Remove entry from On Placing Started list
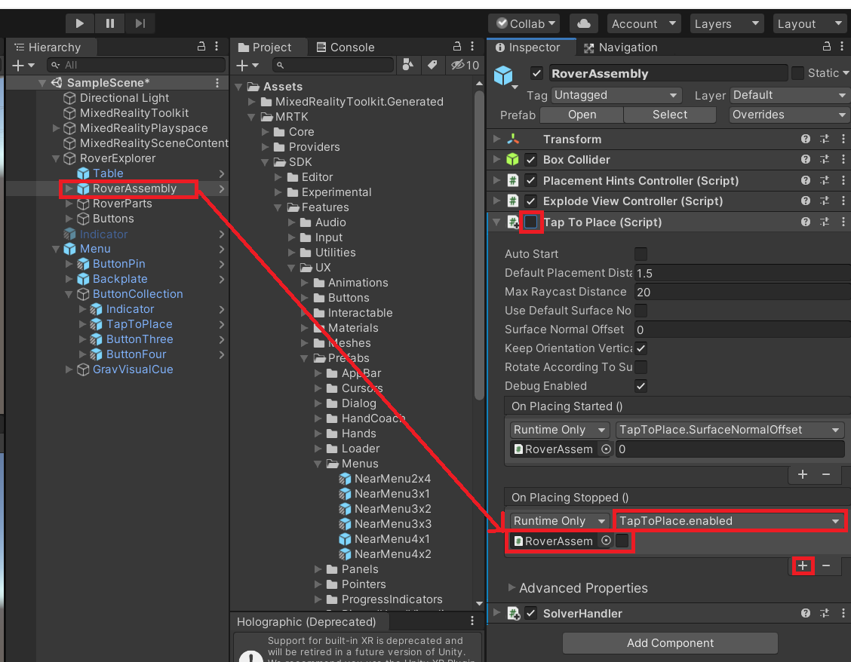Image resolution: width=851 pixels, height=662 pixels. 826,474
